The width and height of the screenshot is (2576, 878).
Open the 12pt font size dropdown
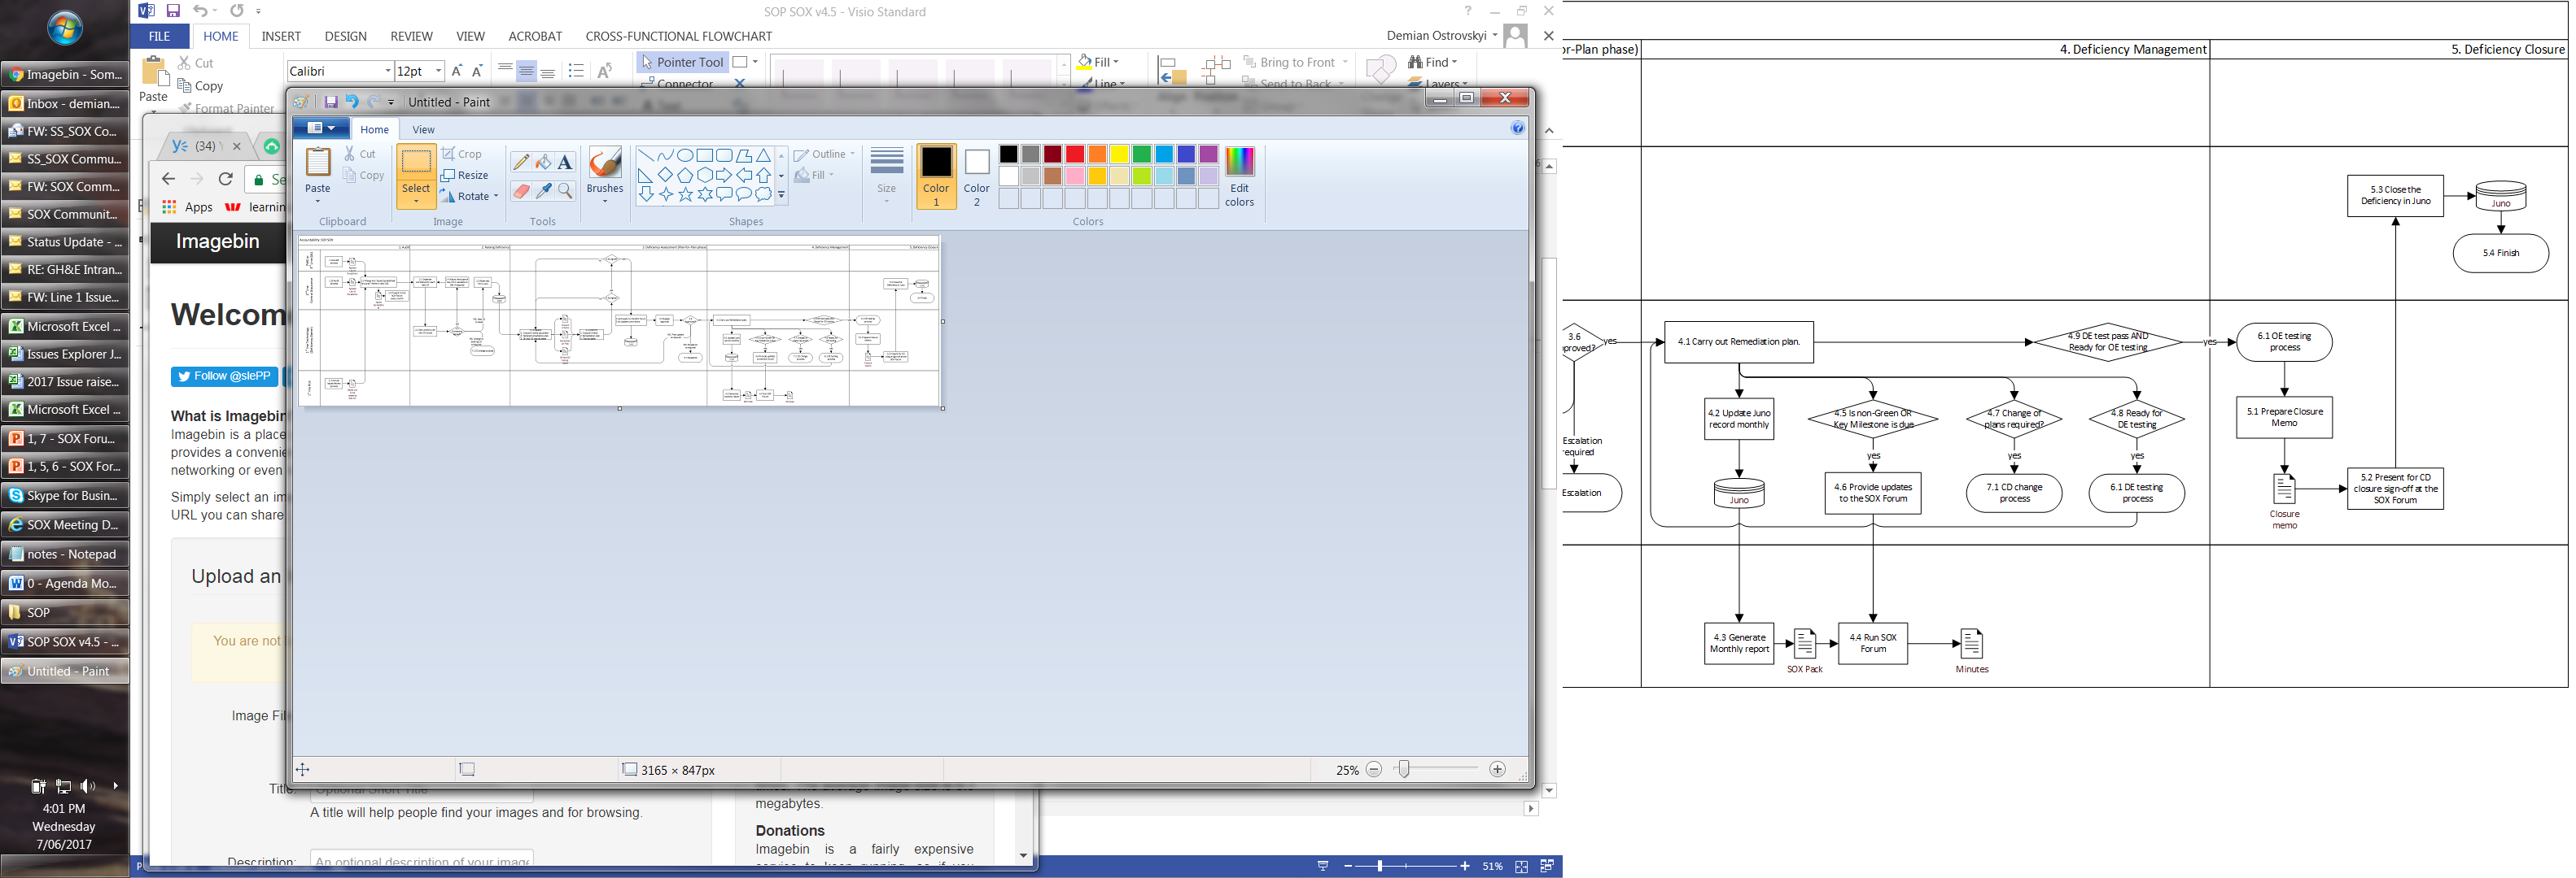pos(438,71)
